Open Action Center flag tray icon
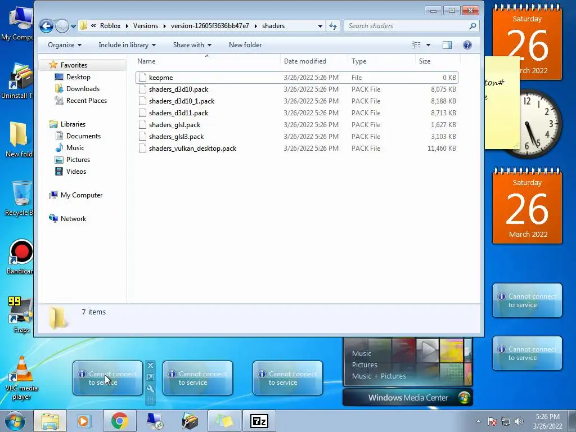 (492, 421)
